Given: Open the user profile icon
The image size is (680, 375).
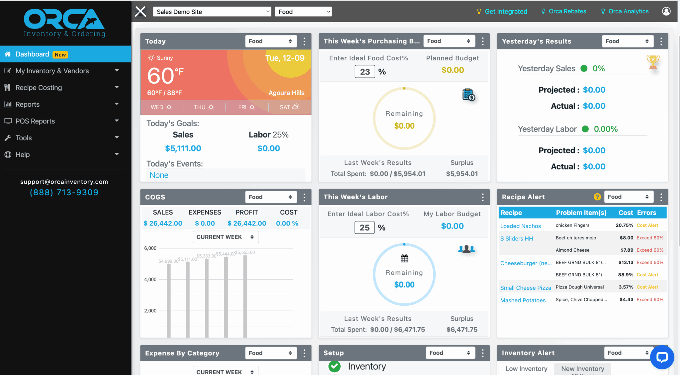Looking at the screenshot, I should 666,11.
